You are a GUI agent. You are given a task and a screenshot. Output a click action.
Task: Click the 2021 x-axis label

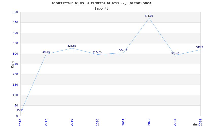(123, 122)
